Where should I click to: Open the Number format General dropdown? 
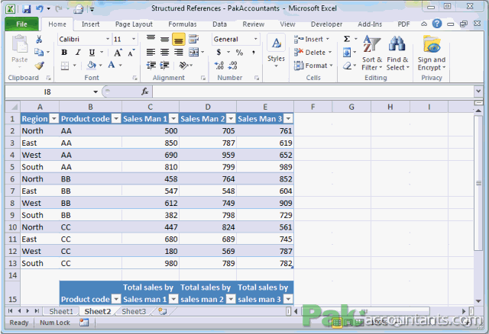pos(256,39)
